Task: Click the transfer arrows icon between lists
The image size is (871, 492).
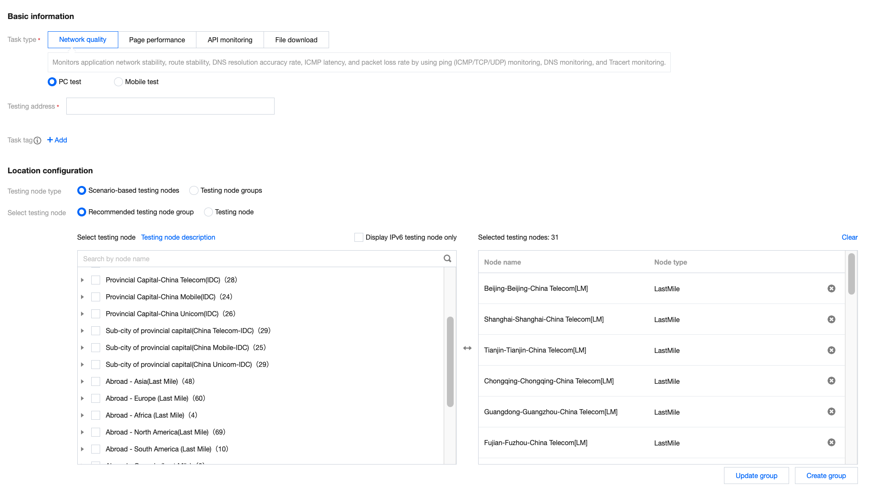Action: tap(467, 348)
